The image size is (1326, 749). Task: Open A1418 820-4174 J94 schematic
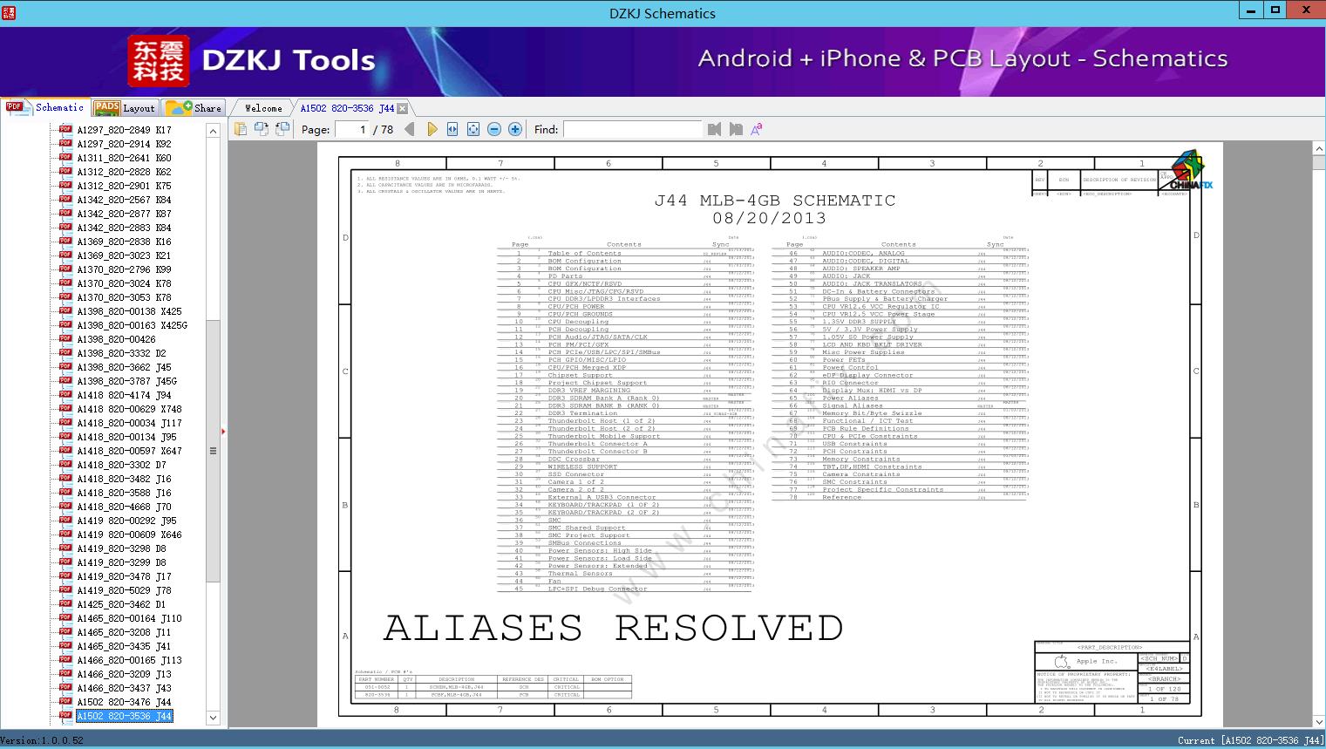tap(124, 395)
